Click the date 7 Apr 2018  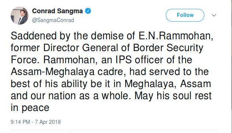tap(48, 122)
